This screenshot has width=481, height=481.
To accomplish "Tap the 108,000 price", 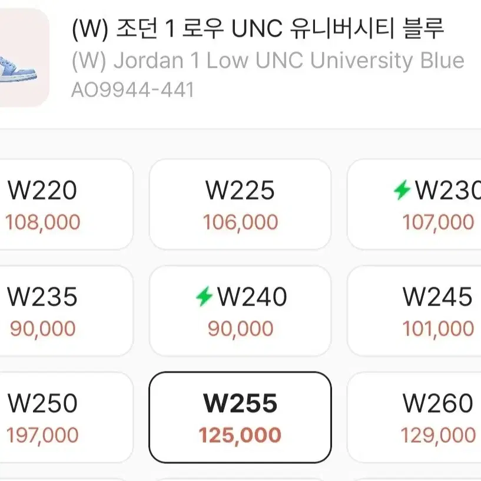I will pos(42,222).
